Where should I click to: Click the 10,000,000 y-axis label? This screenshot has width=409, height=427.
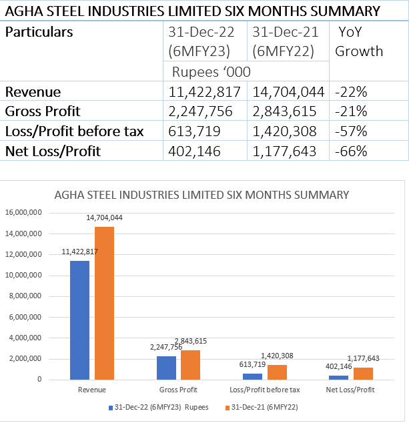pos(23,275)
